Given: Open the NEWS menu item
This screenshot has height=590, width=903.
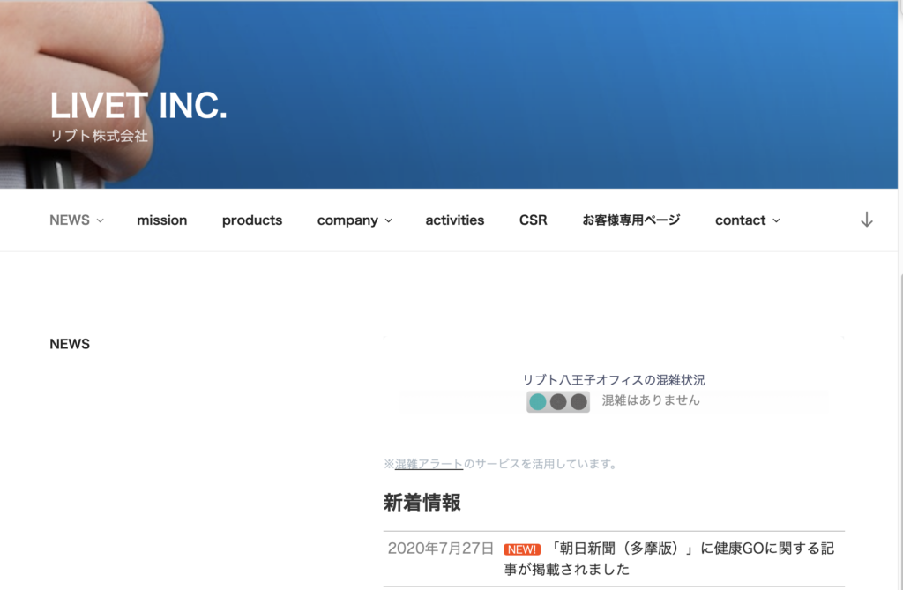Looking at the screenshot, I should (x=70, y=220).
